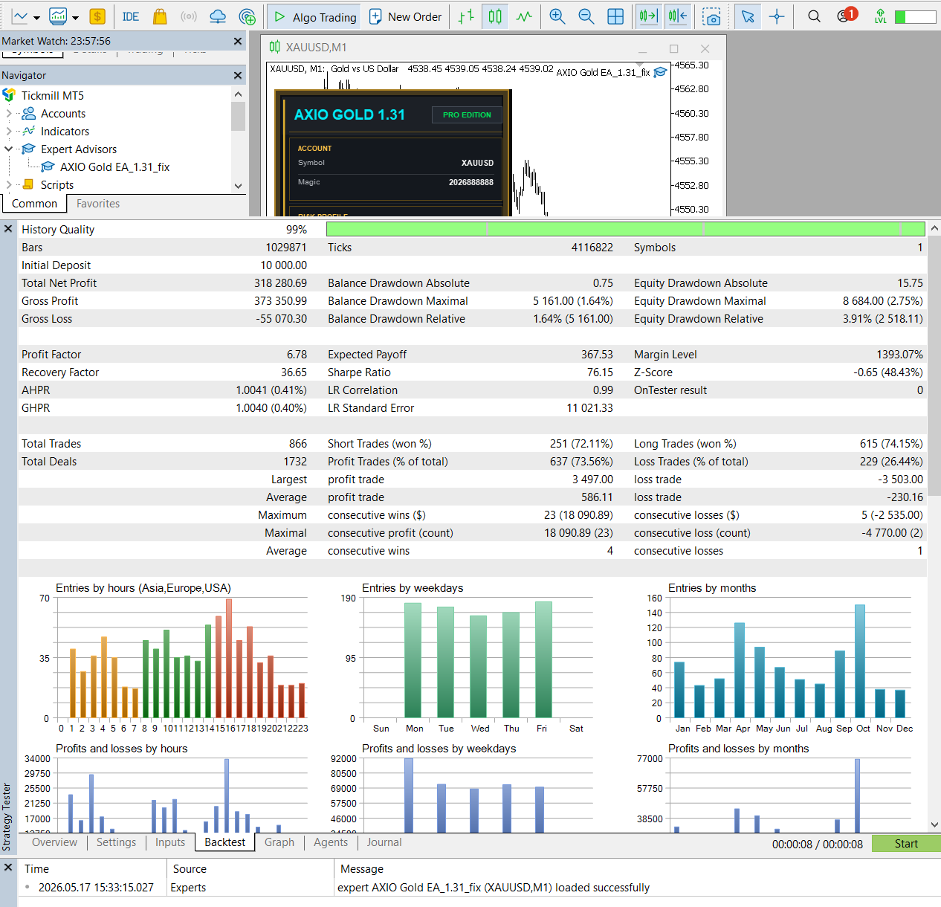
Task: Select the crosshair tool
Action: (777, 16)
